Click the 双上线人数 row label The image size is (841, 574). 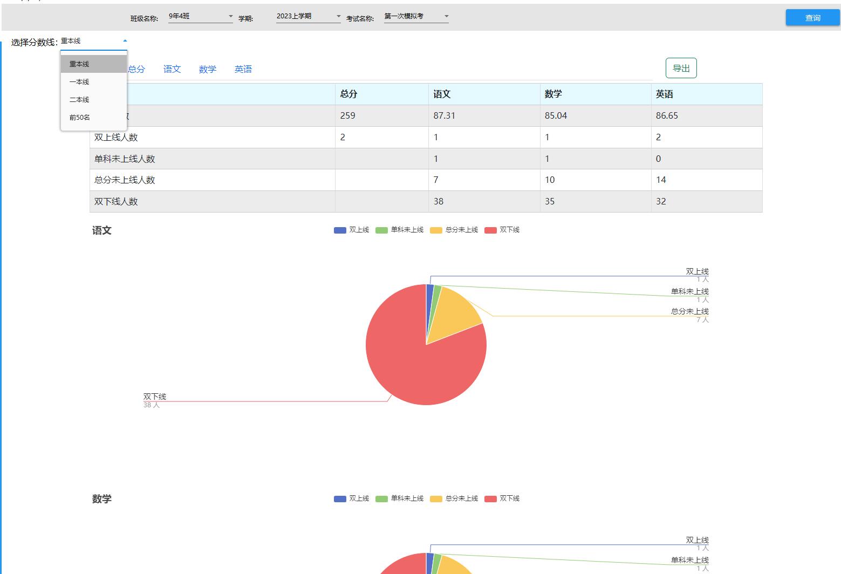pyautogui.click(x=116, y=137)
